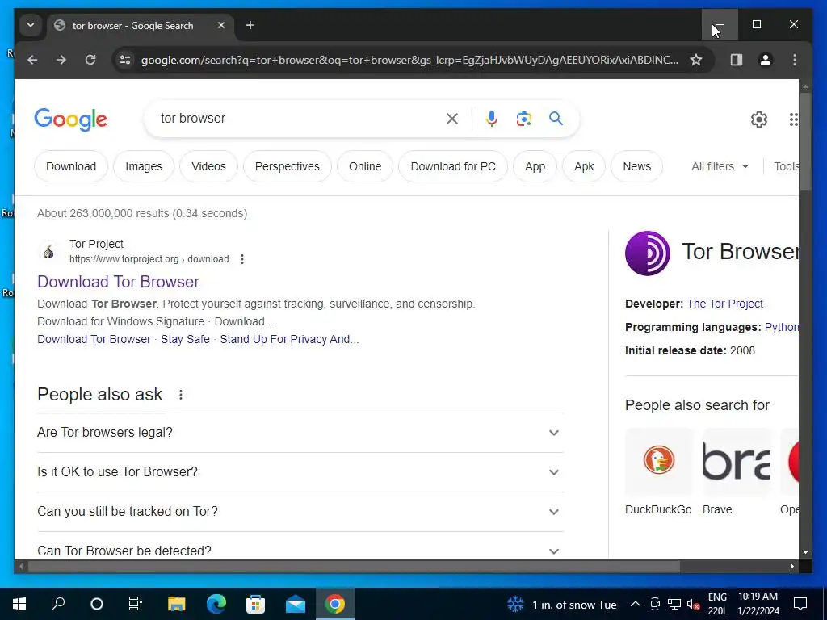Image resolution: width=827 pixels, height=620 pixels.
Task: Select the App filter chip
Action: [x=535, y=166]
